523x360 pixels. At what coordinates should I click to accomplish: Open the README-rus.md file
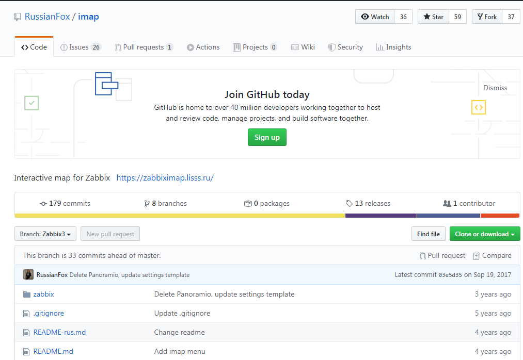coord(59,332)
